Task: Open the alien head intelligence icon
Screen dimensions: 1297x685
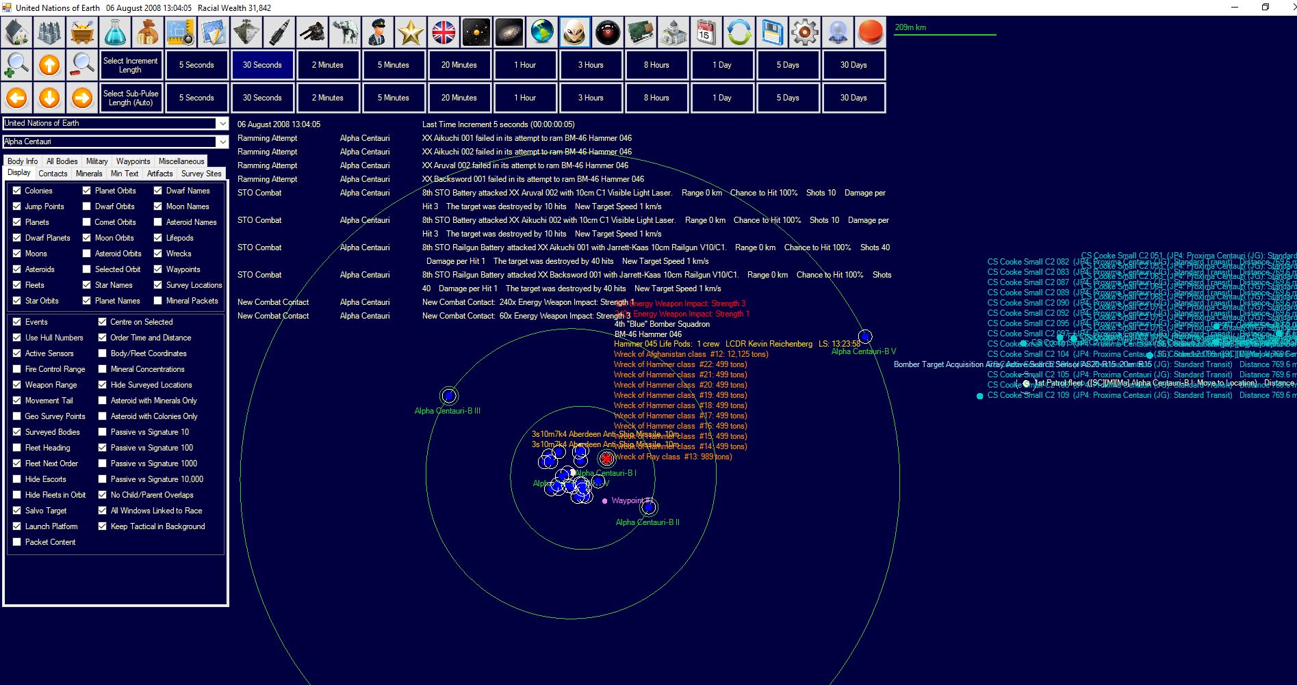Action: pyautogui.click(x=575, y=32)
